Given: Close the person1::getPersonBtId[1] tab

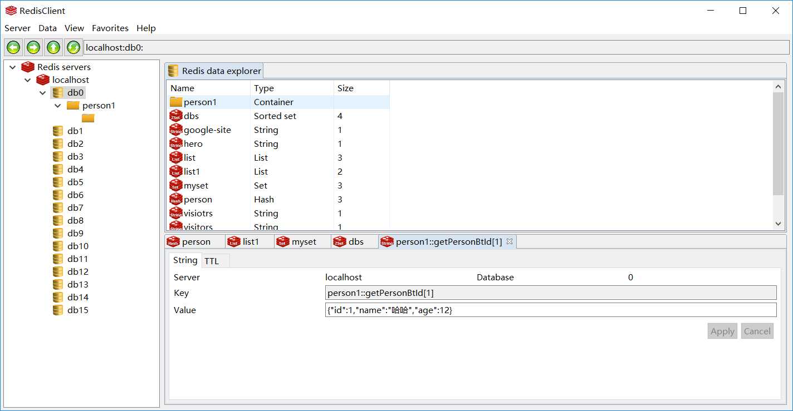Looking at the screenshot, I should (x=509, y=241).
